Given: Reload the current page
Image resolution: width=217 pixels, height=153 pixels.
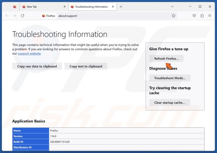Looking at the screenshot, I should [23, 16].
